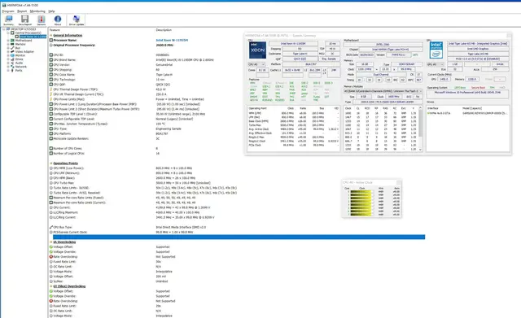Click green Voltage Offset icon under IA Overclocking
This screenshot has height=318, width=521.
(x=51, y=247)
